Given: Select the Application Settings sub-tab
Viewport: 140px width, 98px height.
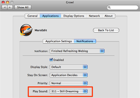Looking at the screenshot, I should tap(59, 41).
